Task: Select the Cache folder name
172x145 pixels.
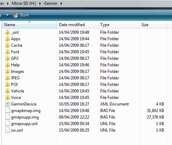Action: point(17,45)
